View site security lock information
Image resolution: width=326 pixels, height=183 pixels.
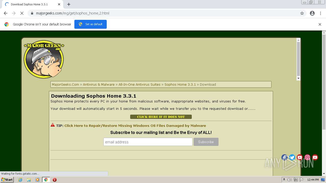tap(32, 13)
